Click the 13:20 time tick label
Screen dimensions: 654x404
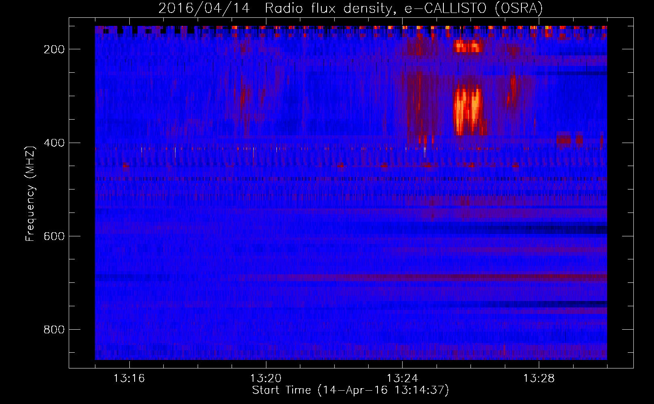click(266, 379)
